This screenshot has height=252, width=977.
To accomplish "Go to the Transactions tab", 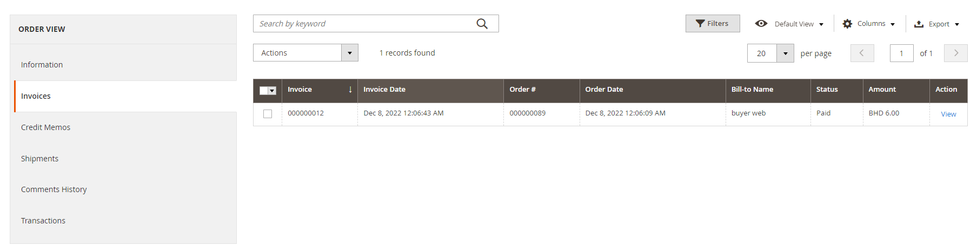I will coord(43,221).
